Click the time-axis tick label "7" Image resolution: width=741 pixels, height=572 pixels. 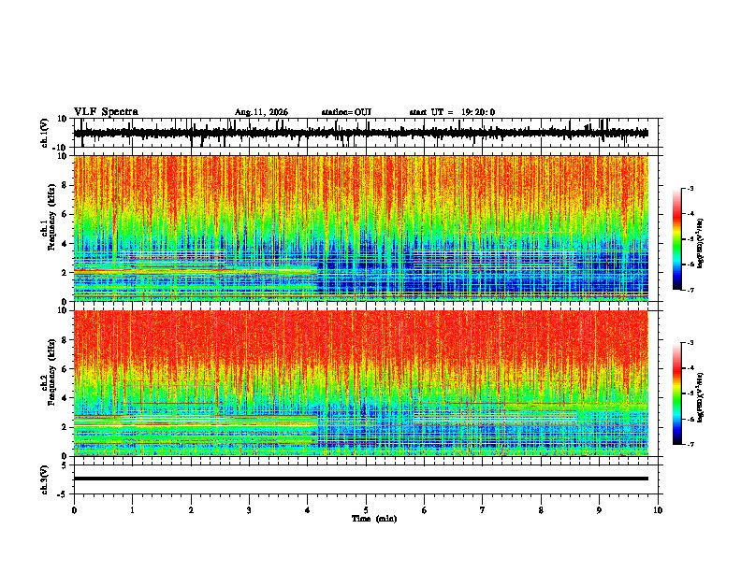(x=483, y=510)
